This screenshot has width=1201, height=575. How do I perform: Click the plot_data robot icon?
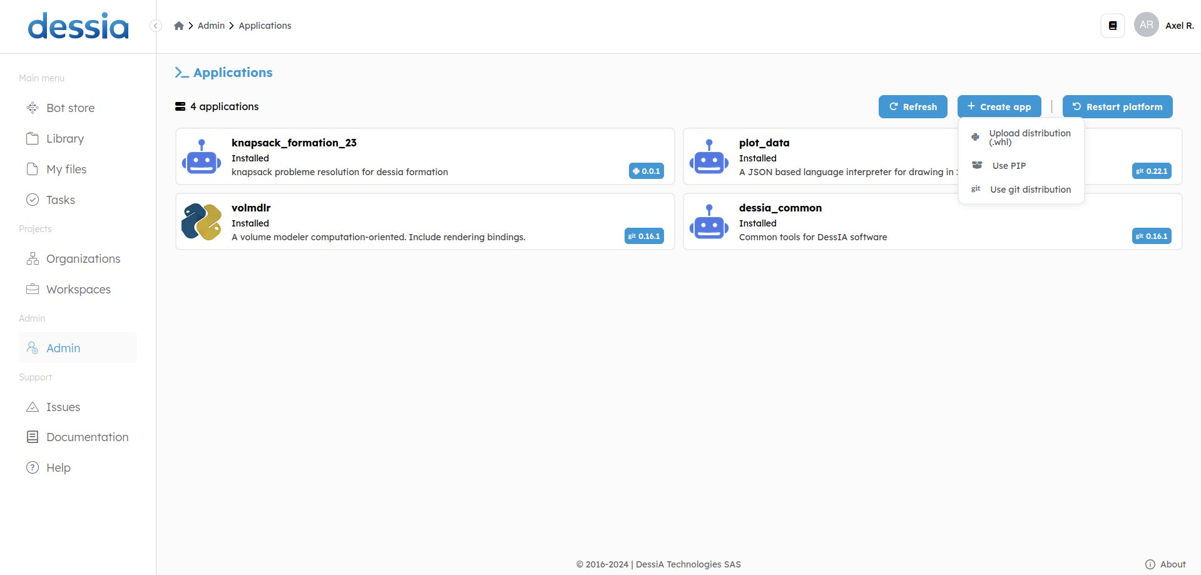coord(709,156)
